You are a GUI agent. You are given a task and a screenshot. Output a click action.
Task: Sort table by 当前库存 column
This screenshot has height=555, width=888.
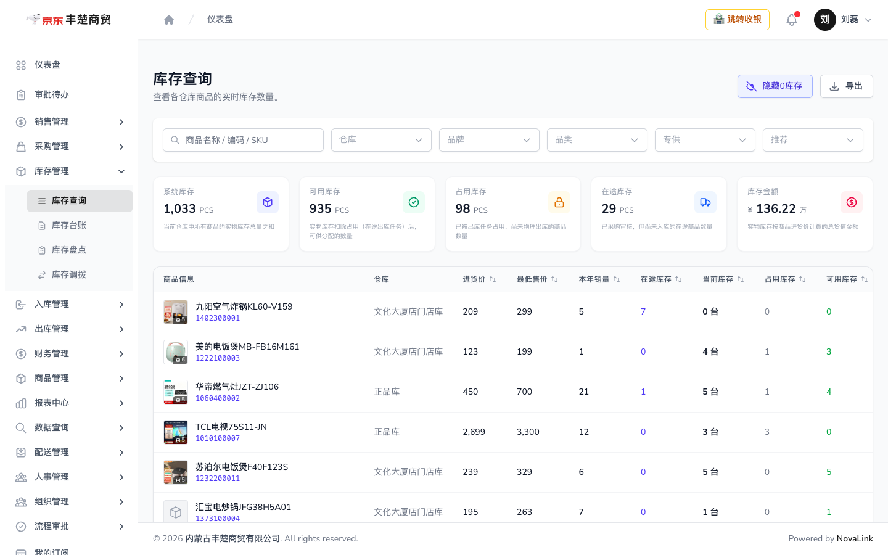pos(723,279)
